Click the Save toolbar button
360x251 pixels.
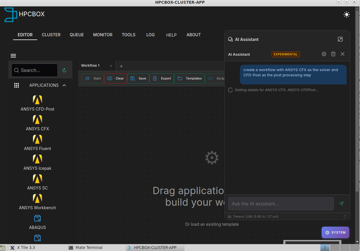point(138,78)
